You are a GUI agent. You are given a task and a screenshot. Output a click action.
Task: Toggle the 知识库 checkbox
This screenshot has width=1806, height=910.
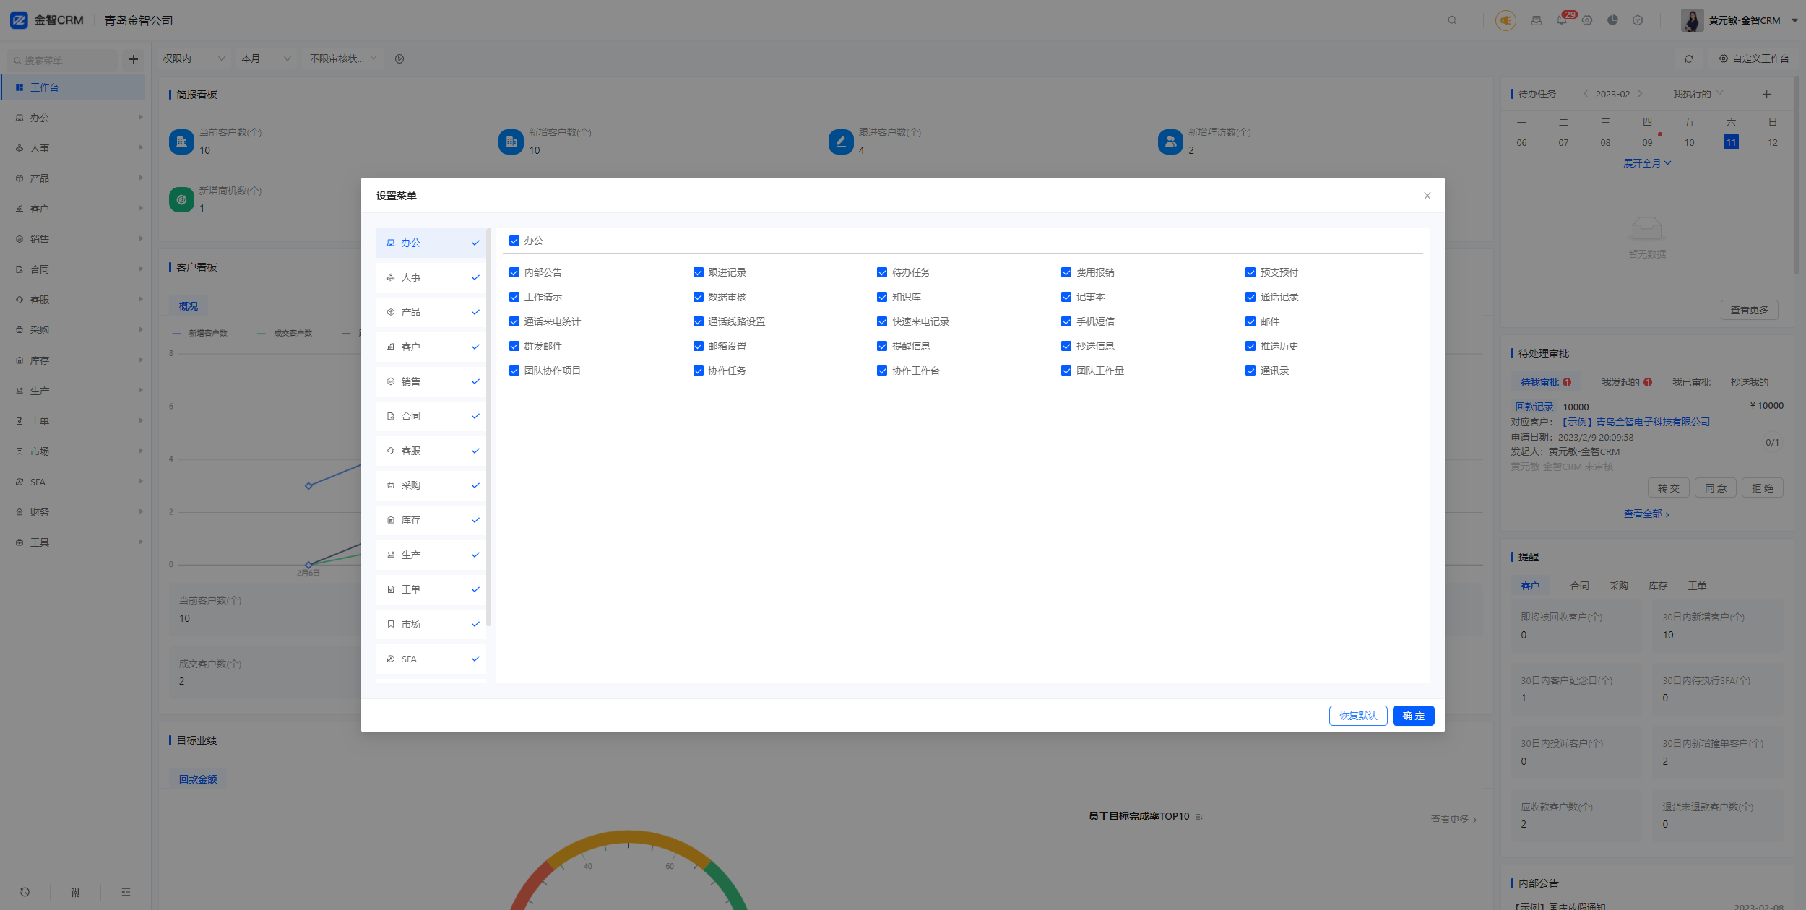[x=882, y=297]
